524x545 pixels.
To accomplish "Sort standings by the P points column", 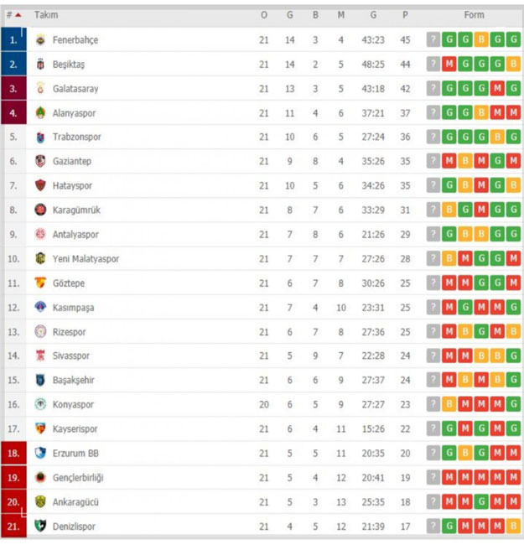I will tap(405, 15).
